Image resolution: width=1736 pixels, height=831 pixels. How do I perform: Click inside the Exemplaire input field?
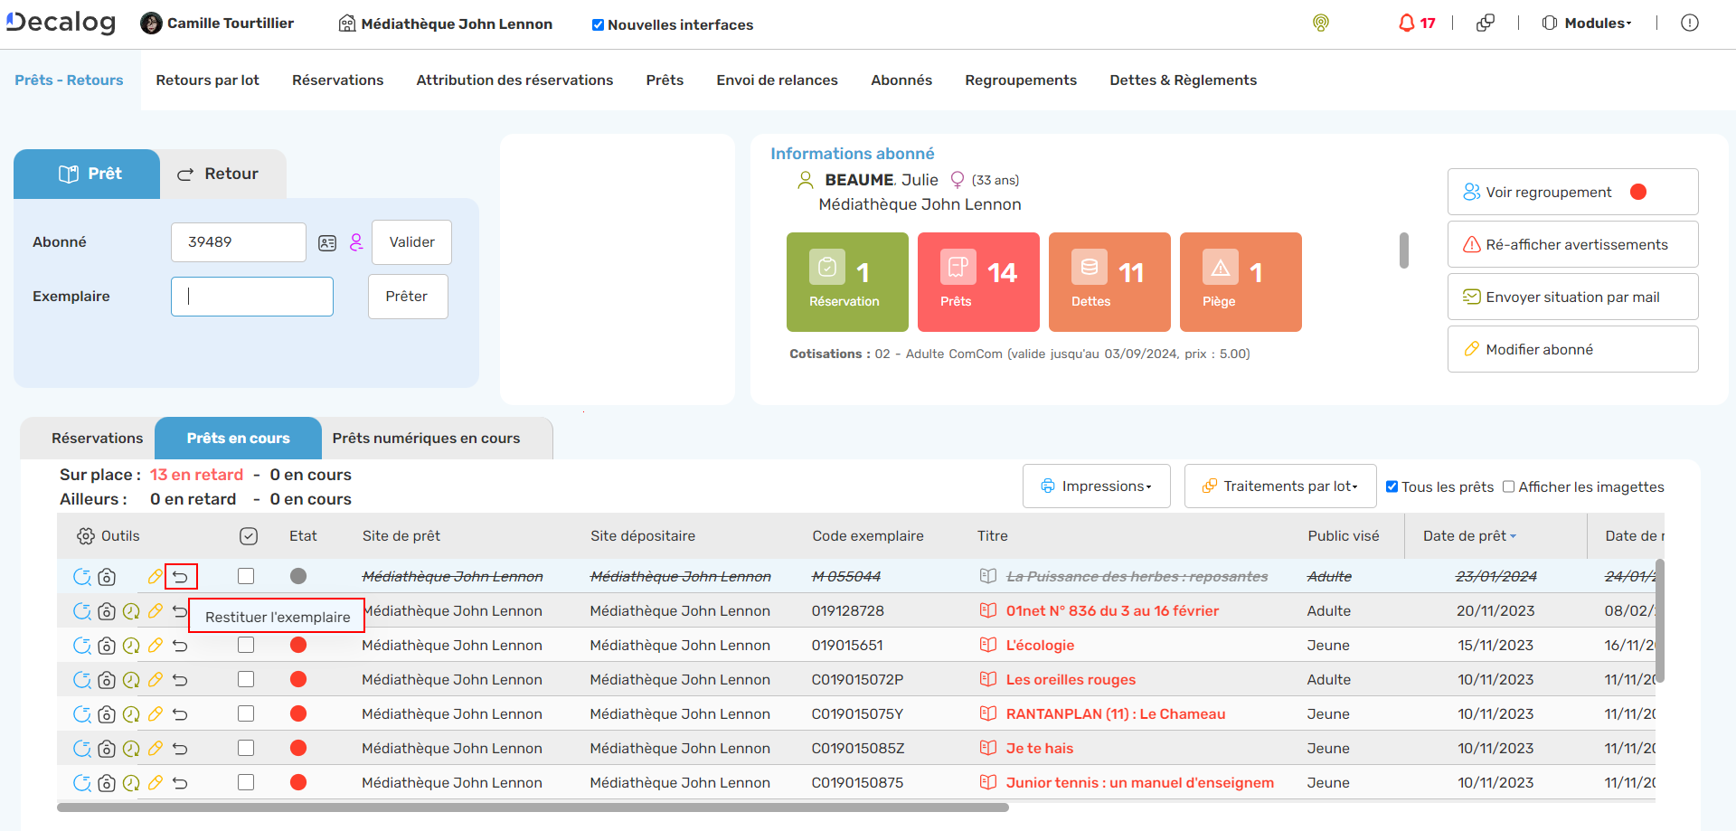click(252, 297)
